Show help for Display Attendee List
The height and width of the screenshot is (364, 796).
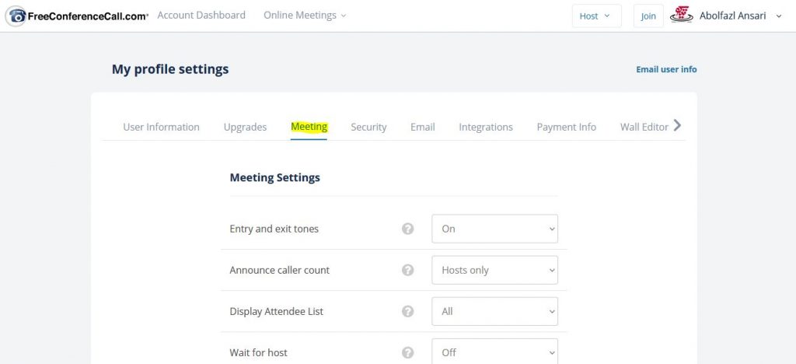407,311
